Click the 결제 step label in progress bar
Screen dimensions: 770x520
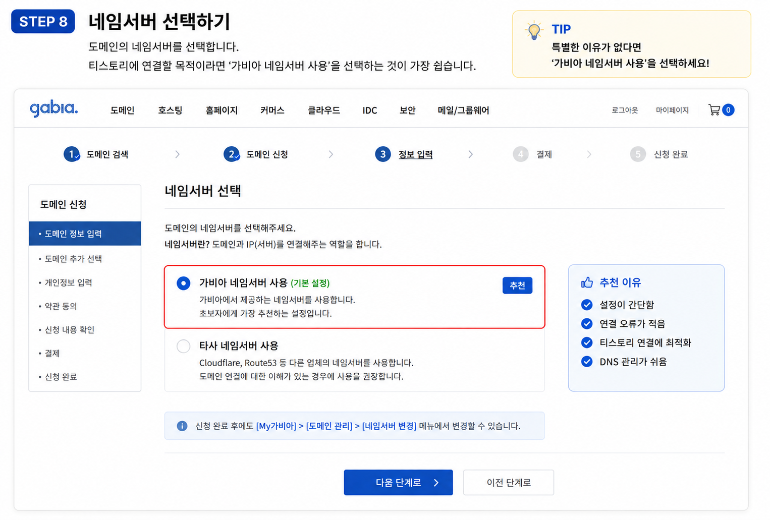[544, 154]
